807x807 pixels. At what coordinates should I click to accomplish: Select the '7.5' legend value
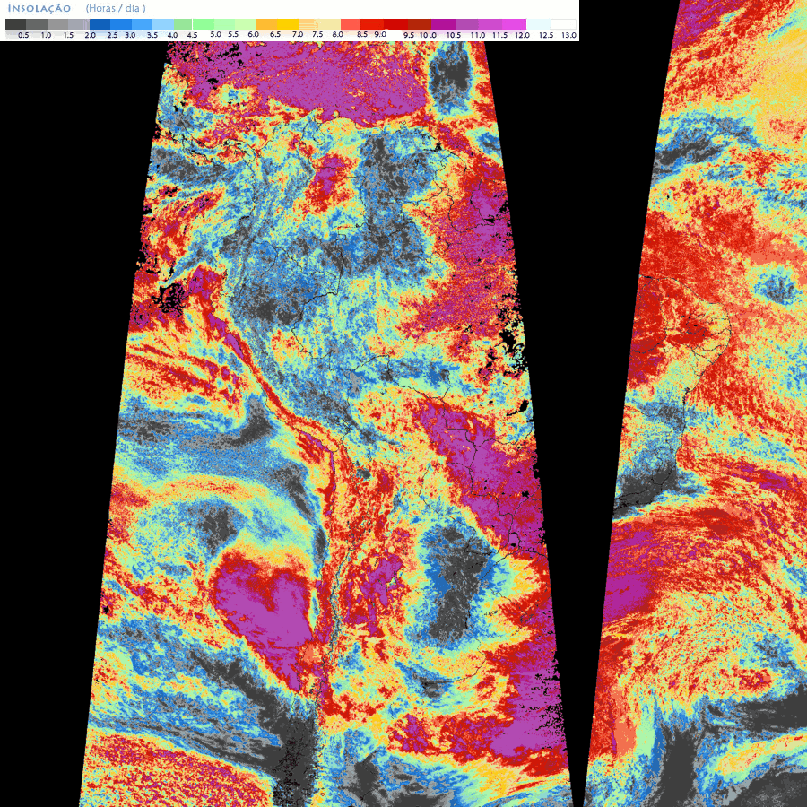click(x=317, y=34)
